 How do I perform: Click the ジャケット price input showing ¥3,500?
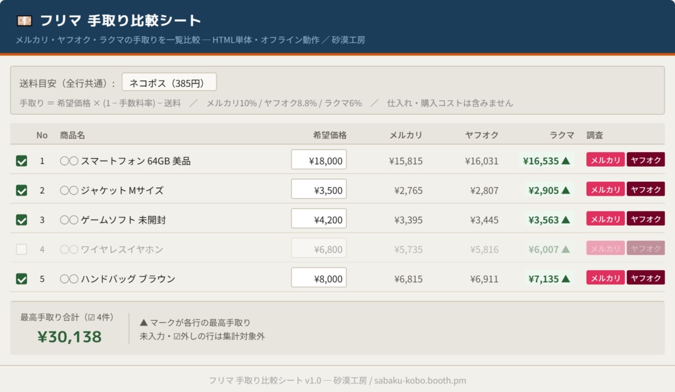coord(318,189)
